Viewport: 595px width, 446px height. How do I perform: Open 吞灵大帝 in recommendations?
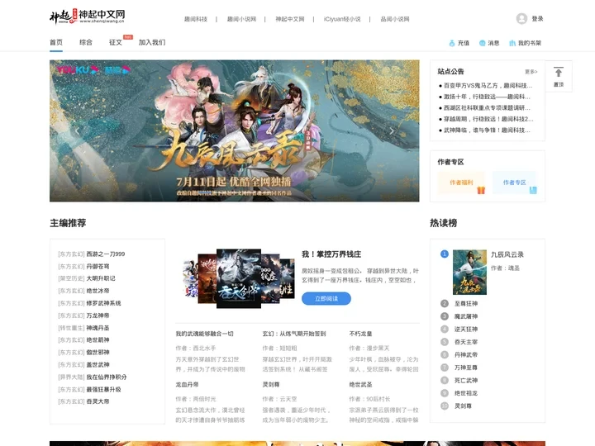pyautogui.click(x=98, y=401)
